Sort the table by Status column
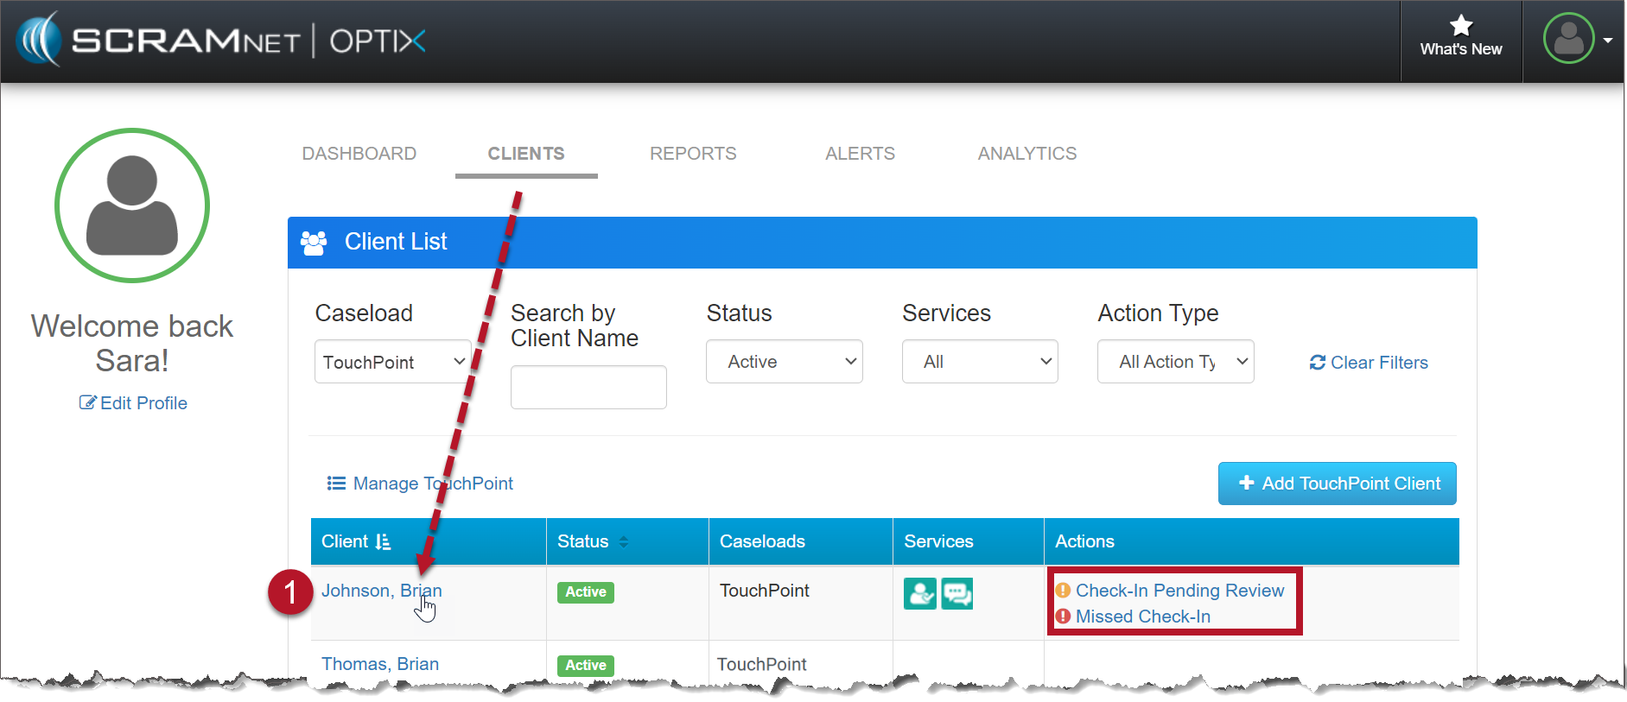Screen dimensions: 1627x702 [623, 541]
